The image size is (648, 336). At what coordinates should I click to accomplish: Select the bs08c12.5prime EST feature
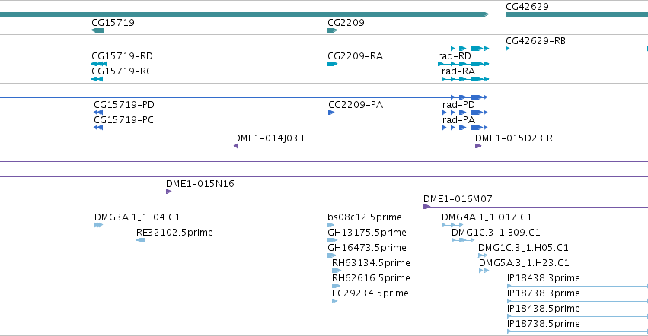(330, 225)
